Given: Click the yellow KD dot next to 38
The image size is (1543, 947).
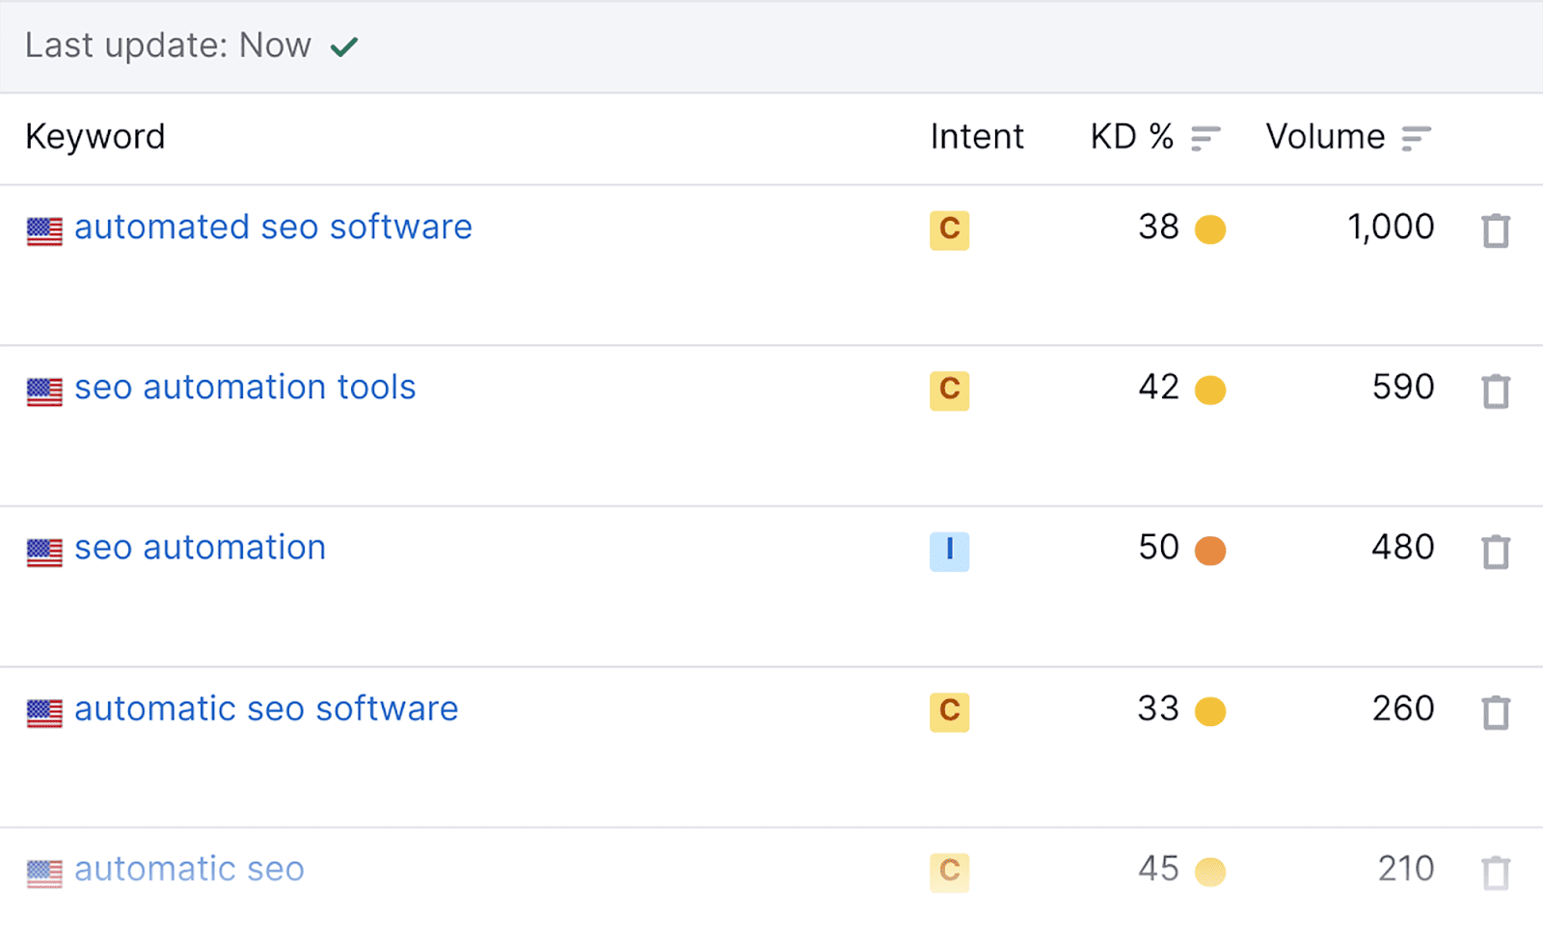Looking at the screenshot, I should click(1210, 230).
